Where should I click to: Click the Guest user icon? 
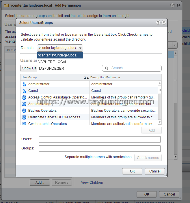(24, 91)
